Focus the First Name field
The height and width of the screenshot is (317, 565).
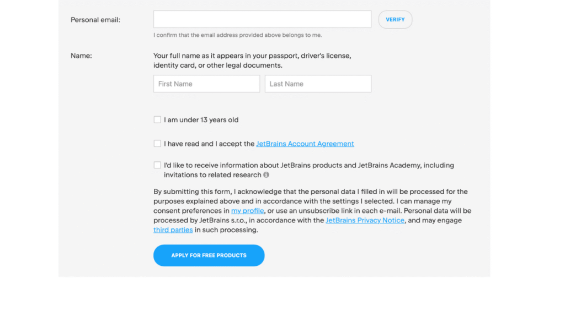[x=206, y=84]
